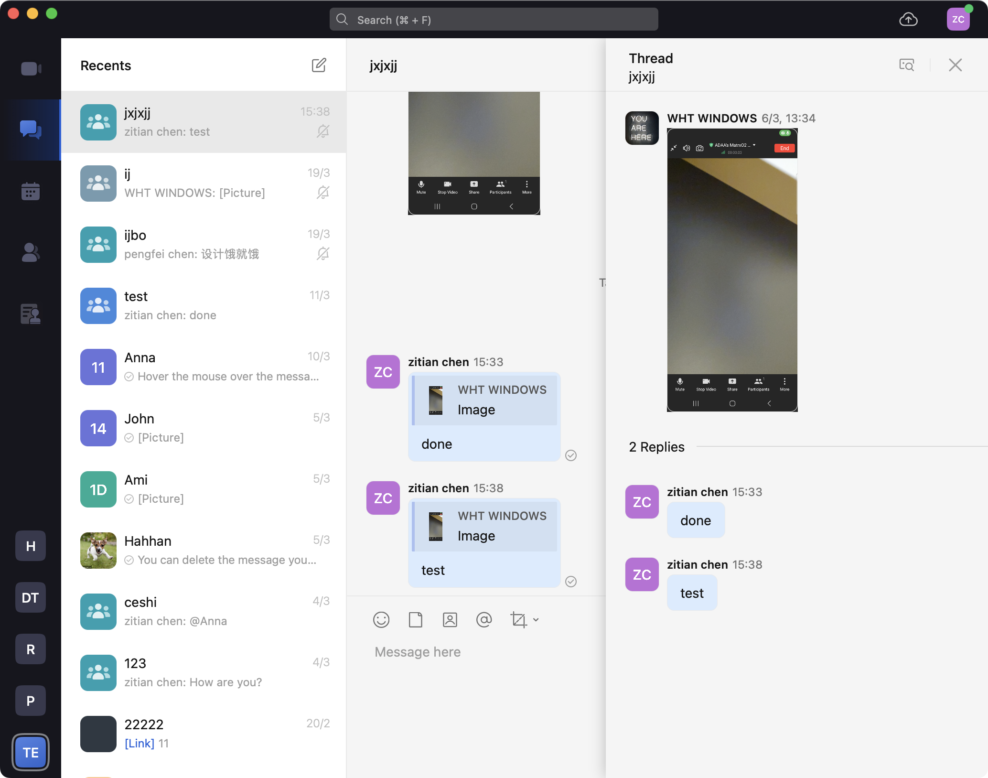Toggle the muted bell on ij chat
The image size is (988, 778).
click(323, 193)
